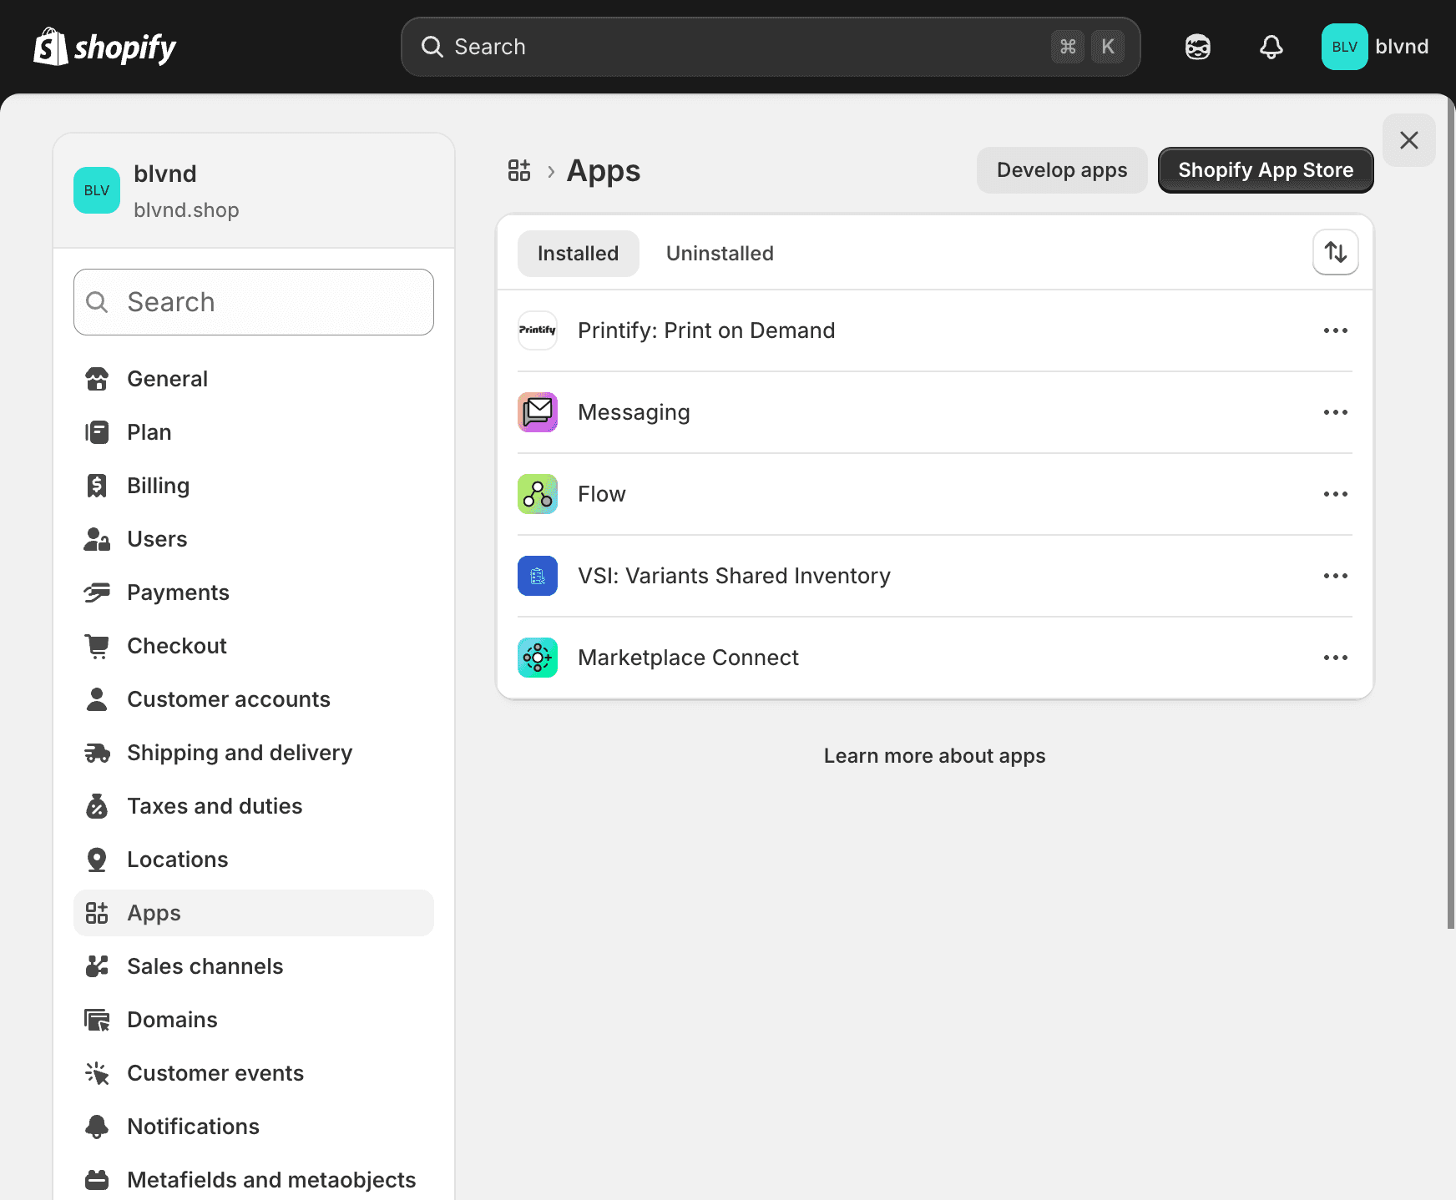Open more actions for Marketplace Connect
Screen dimensions: 1456x1200
point(1336,658)
